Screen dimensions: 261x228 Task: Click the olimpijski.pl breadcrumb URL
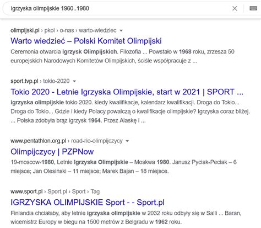point(25,30)
